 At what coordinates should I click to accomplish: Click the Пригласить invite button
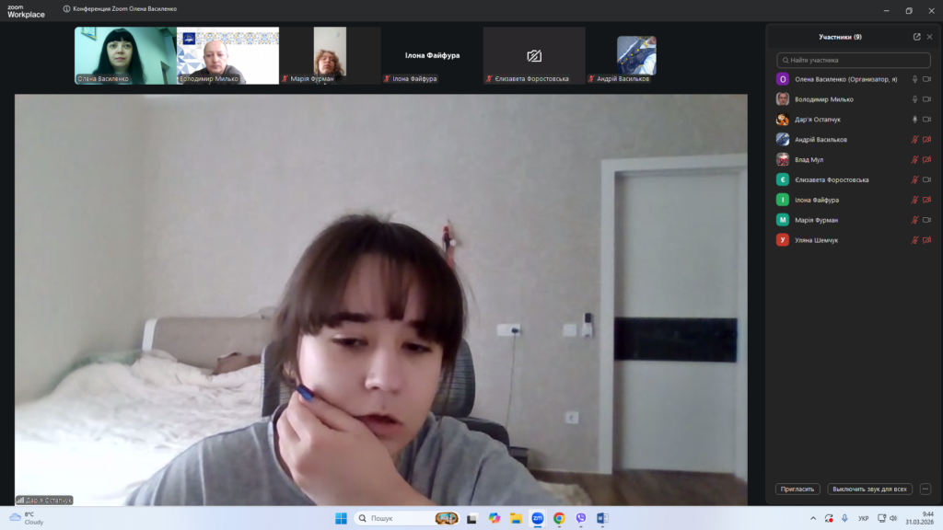(x=797, y=490)
